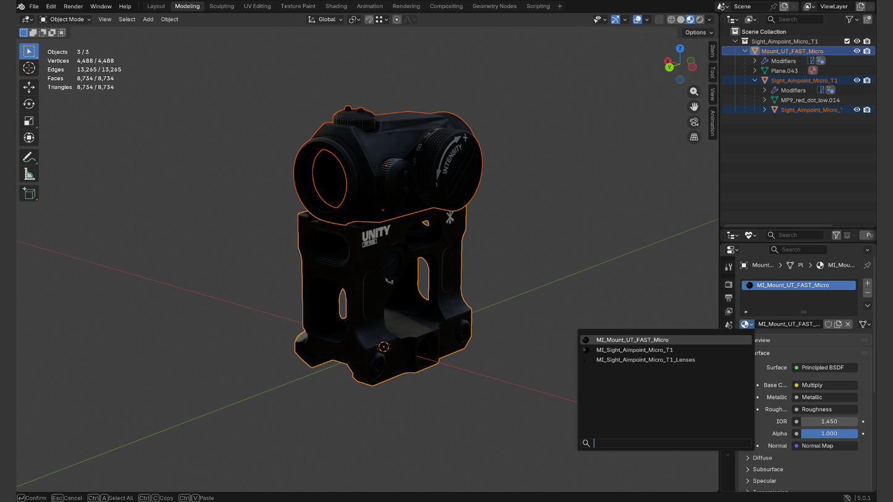893x502 pixels.
Task: Toggle X-ray display button
Action: coord(659,19)
